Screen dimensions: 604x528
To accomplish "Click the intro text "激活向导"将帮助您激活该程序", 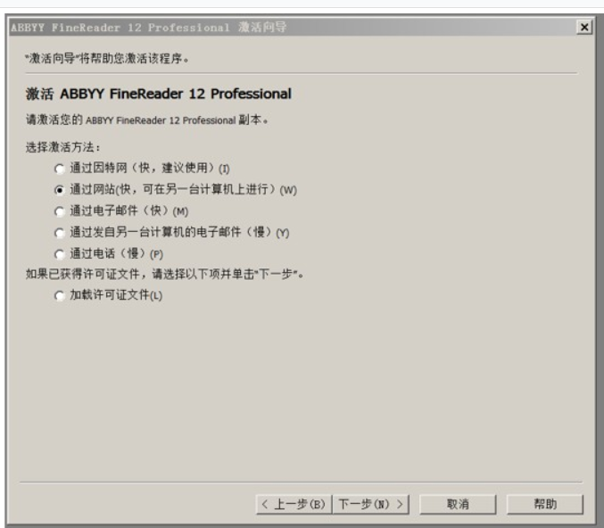I will (x=107, y=59).
